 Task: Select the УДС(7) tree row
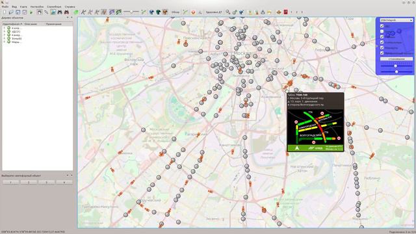pyautogui.click(x=38, y=31)
